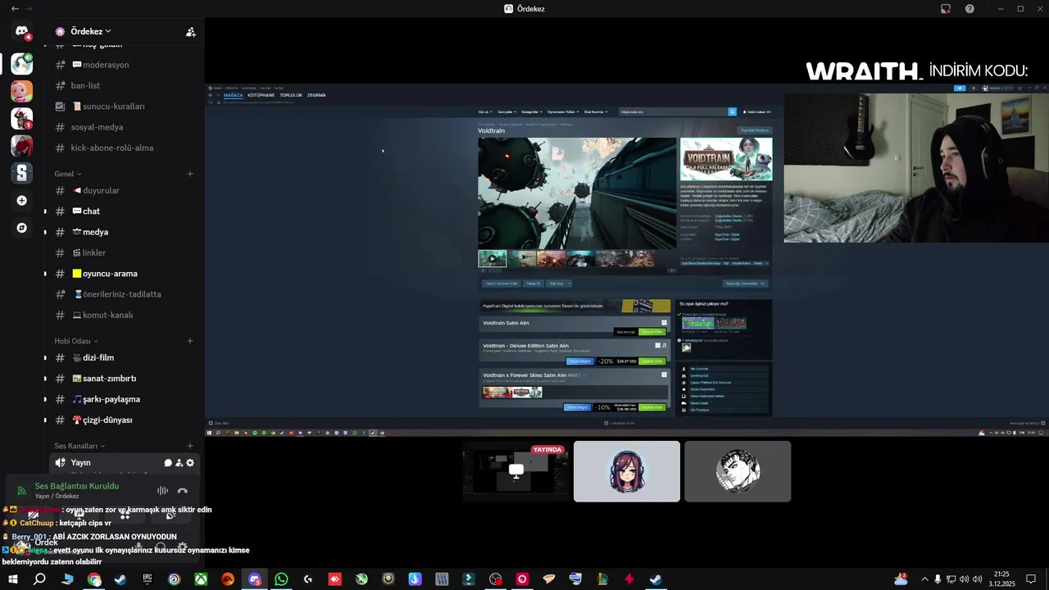Edit Yayın voice channel settings gear
The height and width of the screenshot is (590, 1049).
coord(190,463)
